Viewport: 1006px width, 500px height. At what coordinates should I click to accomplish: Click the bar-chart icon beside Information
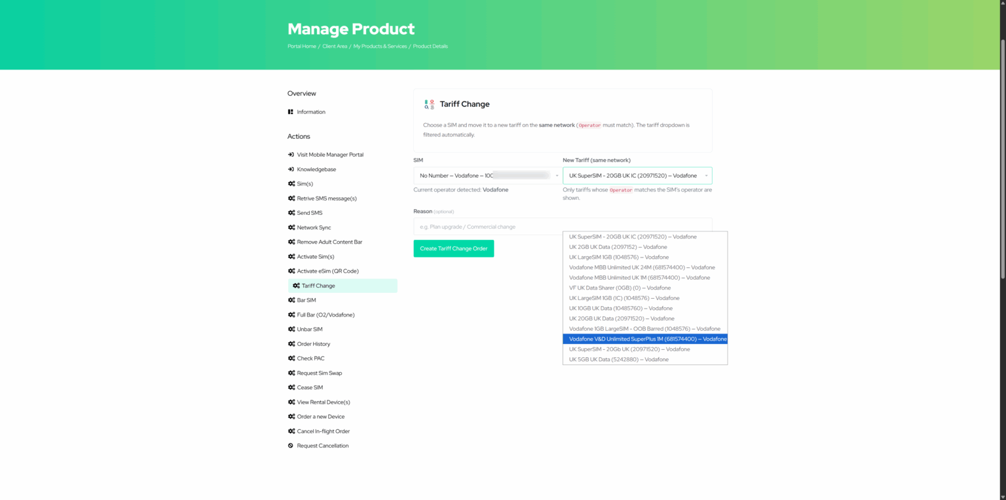coord(290,111)
